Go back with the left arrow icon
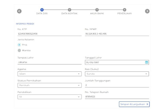This screenshot has width=162, height=111. [19, 11]
